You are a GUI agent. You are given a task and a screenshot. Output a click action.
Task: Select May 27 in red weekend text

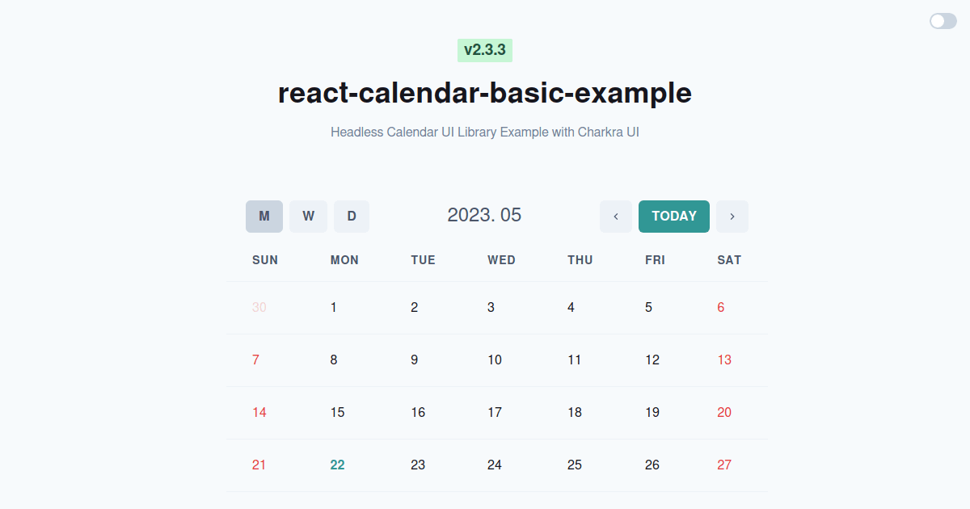click(x=724, y=465)
